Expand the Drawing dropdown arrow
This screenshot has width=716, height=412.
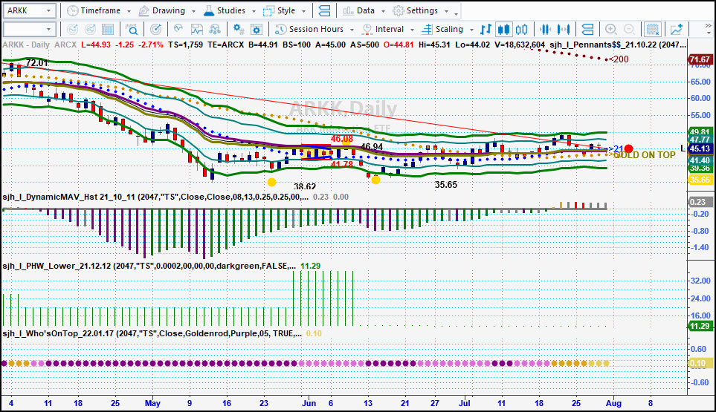(193, 11)
